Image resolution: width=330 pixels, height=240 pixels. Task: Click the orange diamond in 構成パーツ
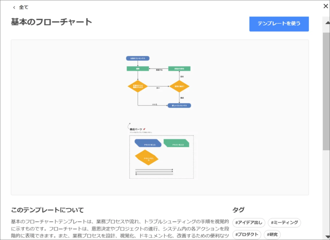click(147, 158)
